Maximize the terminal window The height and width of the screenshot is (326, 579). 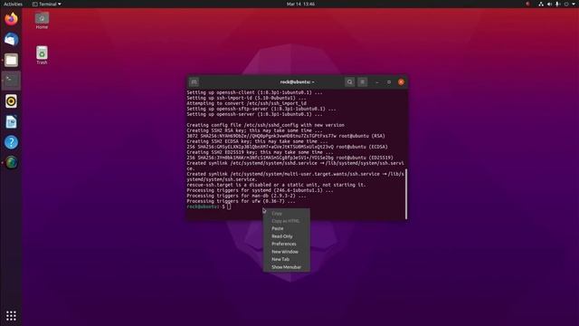click(389, 82)
